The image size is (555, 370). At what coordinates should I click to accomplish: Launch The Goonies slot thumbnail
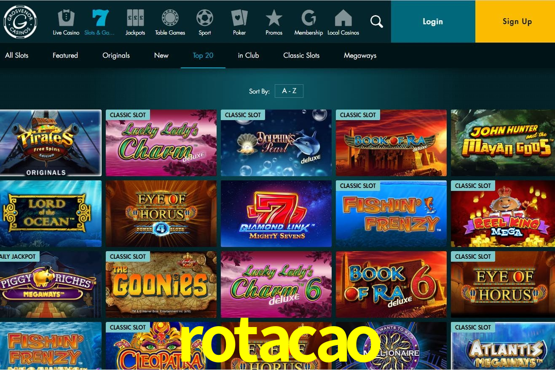(x=161, y=284)
